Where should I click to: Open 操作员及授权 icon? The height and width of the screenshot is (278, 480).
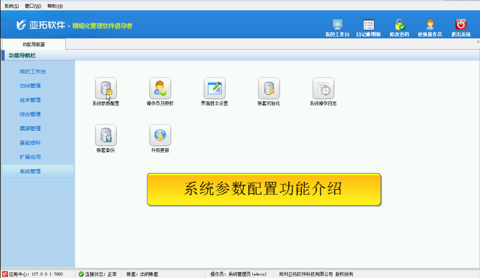pyautogui.click(x=160, y=88)
